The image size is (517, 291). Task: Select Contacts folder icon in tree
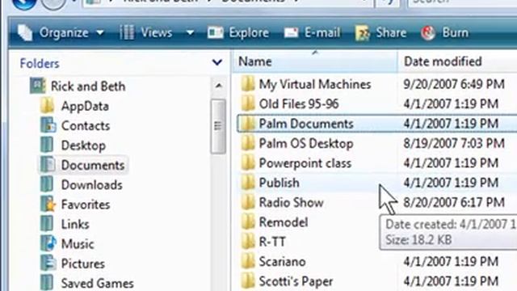48,125
